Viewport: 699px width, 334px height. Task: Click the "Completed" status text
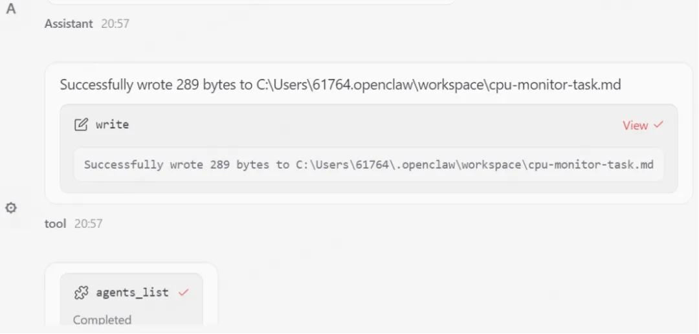point(102,320)
